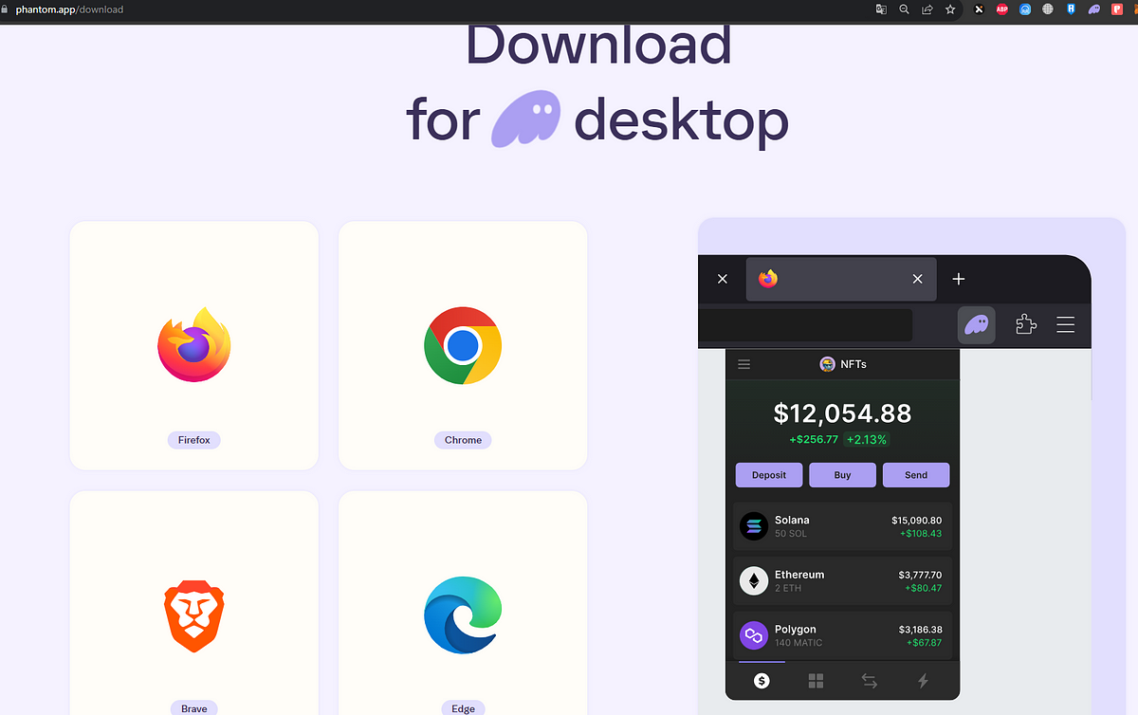The width and height of the screenshot is (1138, 715).
Task: Open the translate page icon in address bar
Action: [881, 9]
